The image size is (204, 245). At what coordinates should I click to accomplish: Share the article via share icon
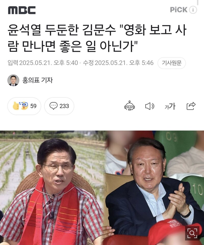(x=191, y=106)
